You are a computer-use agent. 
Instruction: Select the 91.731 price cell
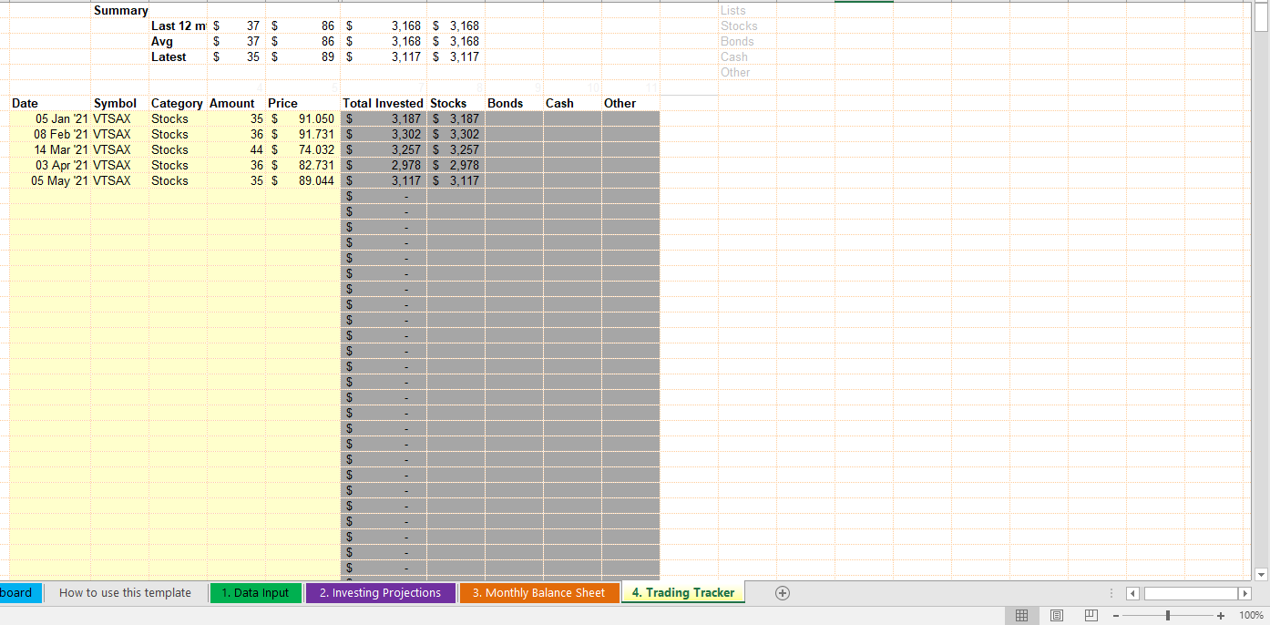pos(302,135)
